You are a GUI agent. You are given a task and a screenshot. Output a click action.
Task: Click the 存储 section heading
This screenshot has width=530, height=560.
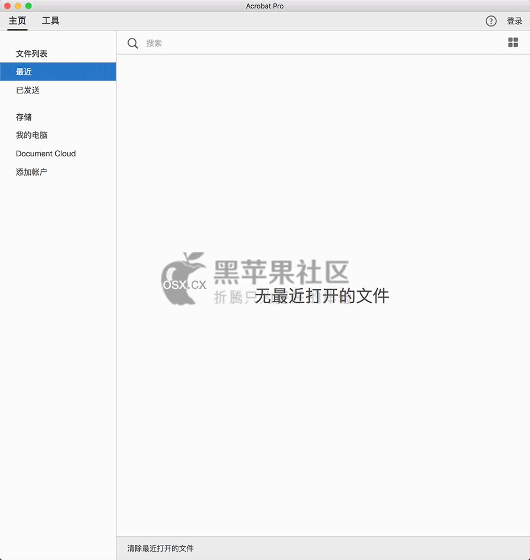24,117
